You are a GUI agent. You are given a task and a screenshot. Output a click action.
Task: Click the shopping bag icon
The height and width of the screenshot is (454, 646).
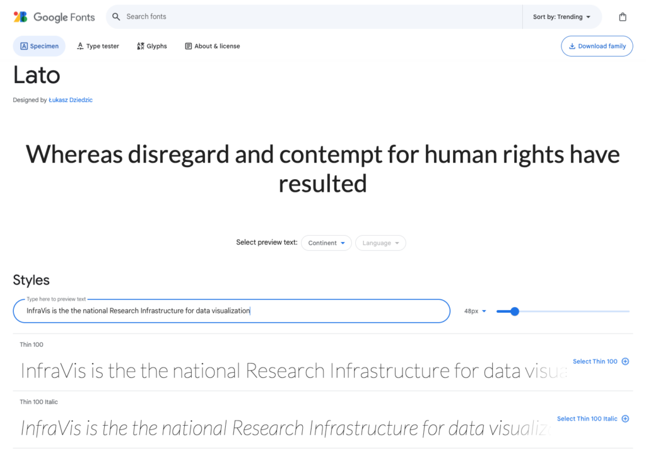click(x=623, y=17)
